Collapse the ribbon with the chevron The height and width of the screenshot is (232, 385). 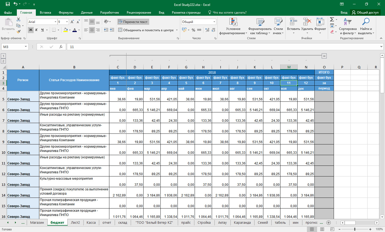381,38
